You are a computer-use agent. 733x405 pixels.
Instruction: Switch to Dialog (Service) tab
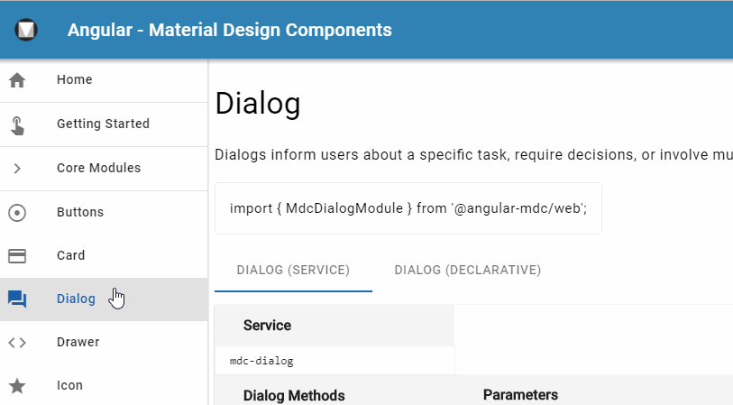click(x=293, y=271)
